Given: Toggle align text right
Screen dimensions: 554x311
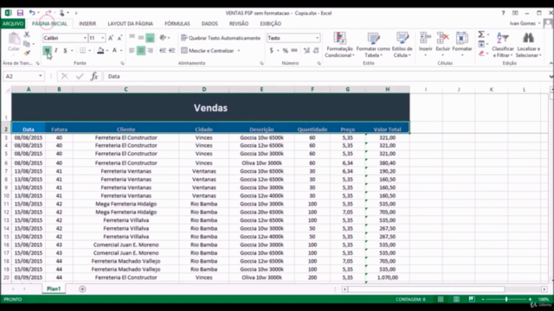Looking at the screenshot, I should [150, 50].
